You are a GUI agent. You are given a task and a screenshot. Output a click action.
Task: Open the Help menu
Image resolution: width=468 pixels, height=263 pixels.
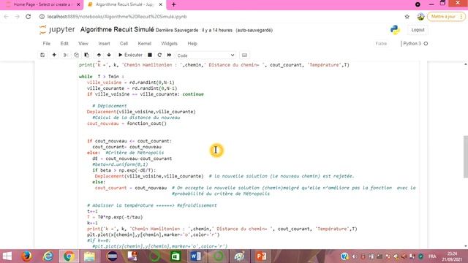click(x=192, y=44)
